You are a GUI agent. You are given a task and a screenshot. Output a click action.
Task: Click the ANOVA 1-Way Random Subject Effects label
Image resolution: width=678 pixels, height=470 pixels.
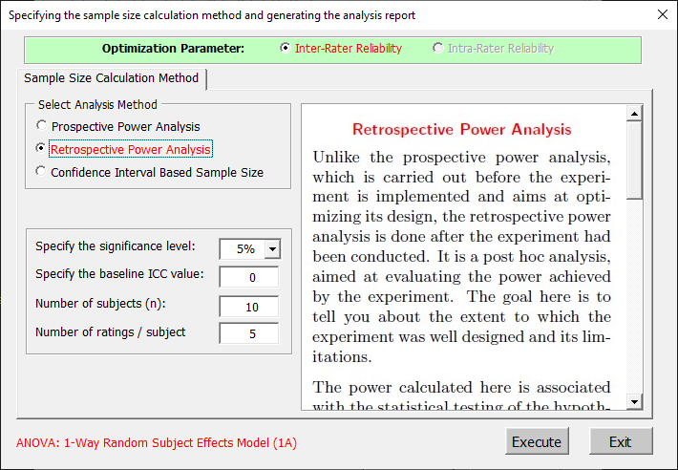(x=157, y=443)
